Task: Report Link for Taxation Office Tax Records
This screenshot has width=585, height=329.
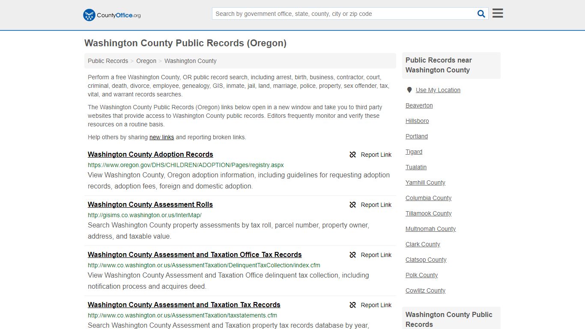Action: tap(376, 255)
